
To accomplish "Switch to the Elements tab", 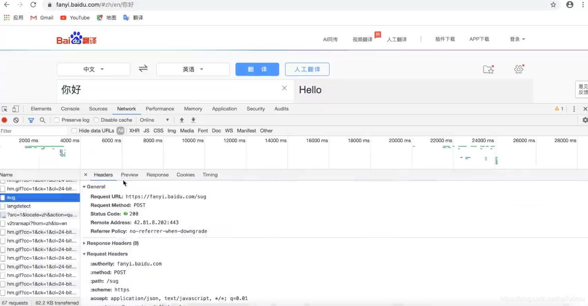I will click(x=41, y=109).
